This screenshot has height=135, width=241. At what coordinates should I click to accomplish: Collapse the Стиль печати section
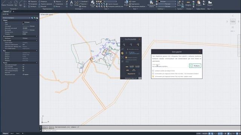pos(37,40)
